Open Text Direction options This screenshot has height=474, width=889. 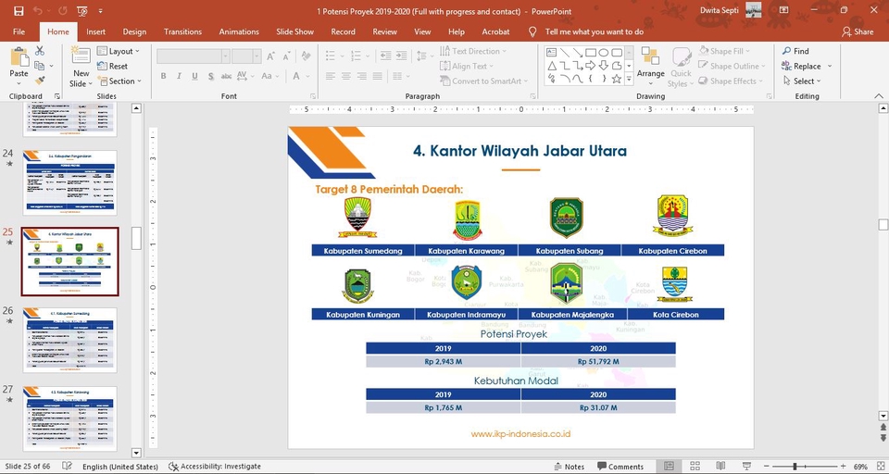point(473,51)
